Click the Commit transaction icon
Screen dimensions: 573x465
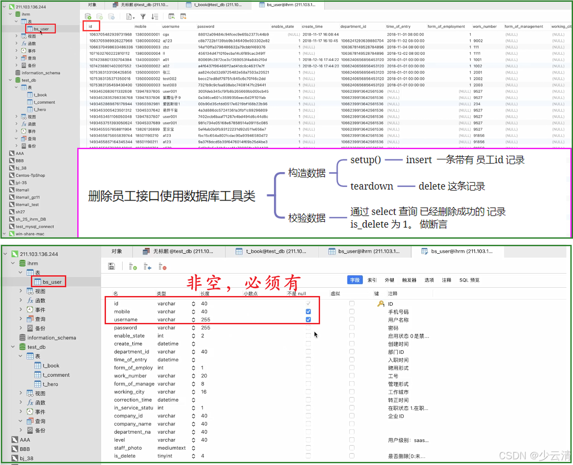click(x=99, y=16)
